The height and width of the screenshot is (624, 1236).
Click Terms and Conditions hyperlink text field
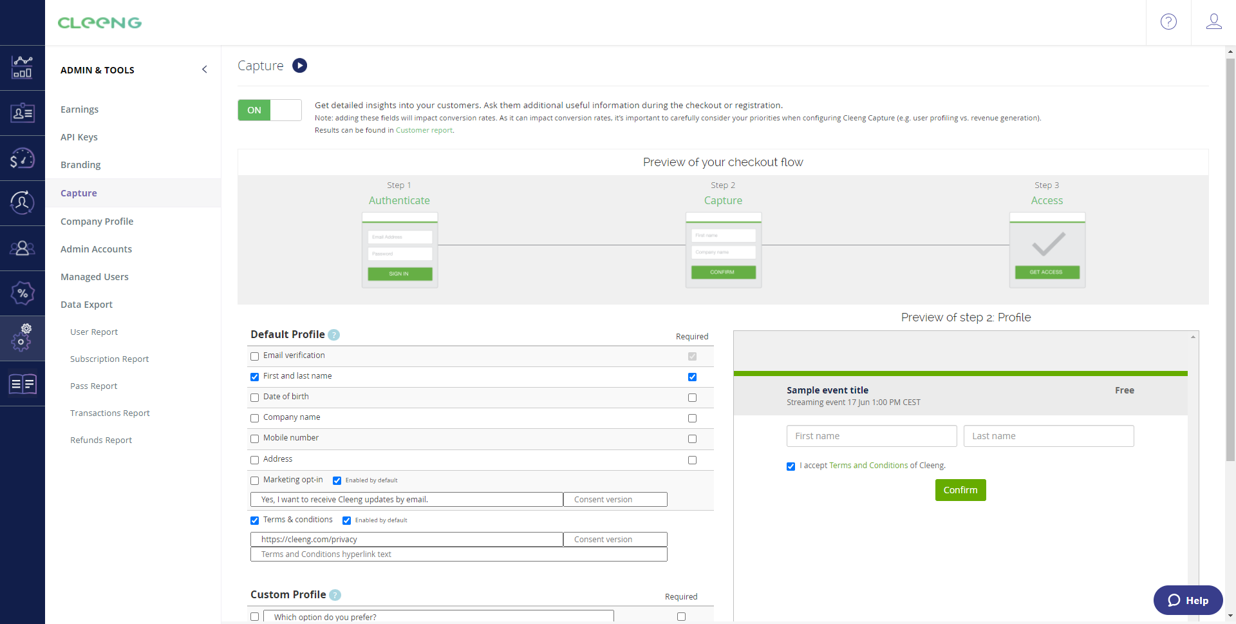(x=458, y=554)
